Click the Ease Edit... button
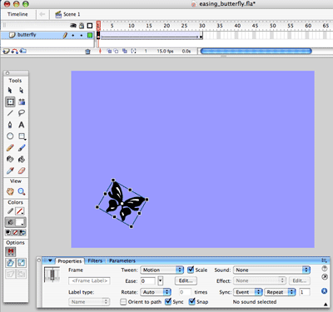 click(186, 280)
